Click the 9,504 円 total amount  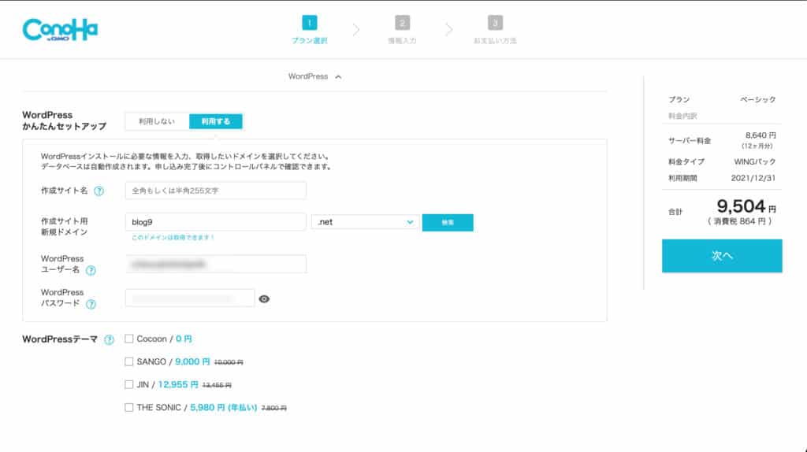coord(746,207)
